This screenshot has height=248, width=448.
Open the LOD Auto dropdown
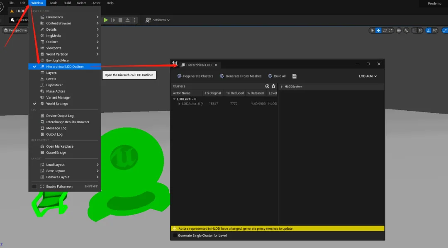click(368, 76)
